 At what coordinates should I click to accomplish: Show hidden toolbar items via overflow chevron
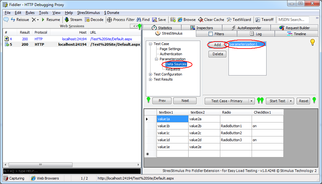coord(317,18)
